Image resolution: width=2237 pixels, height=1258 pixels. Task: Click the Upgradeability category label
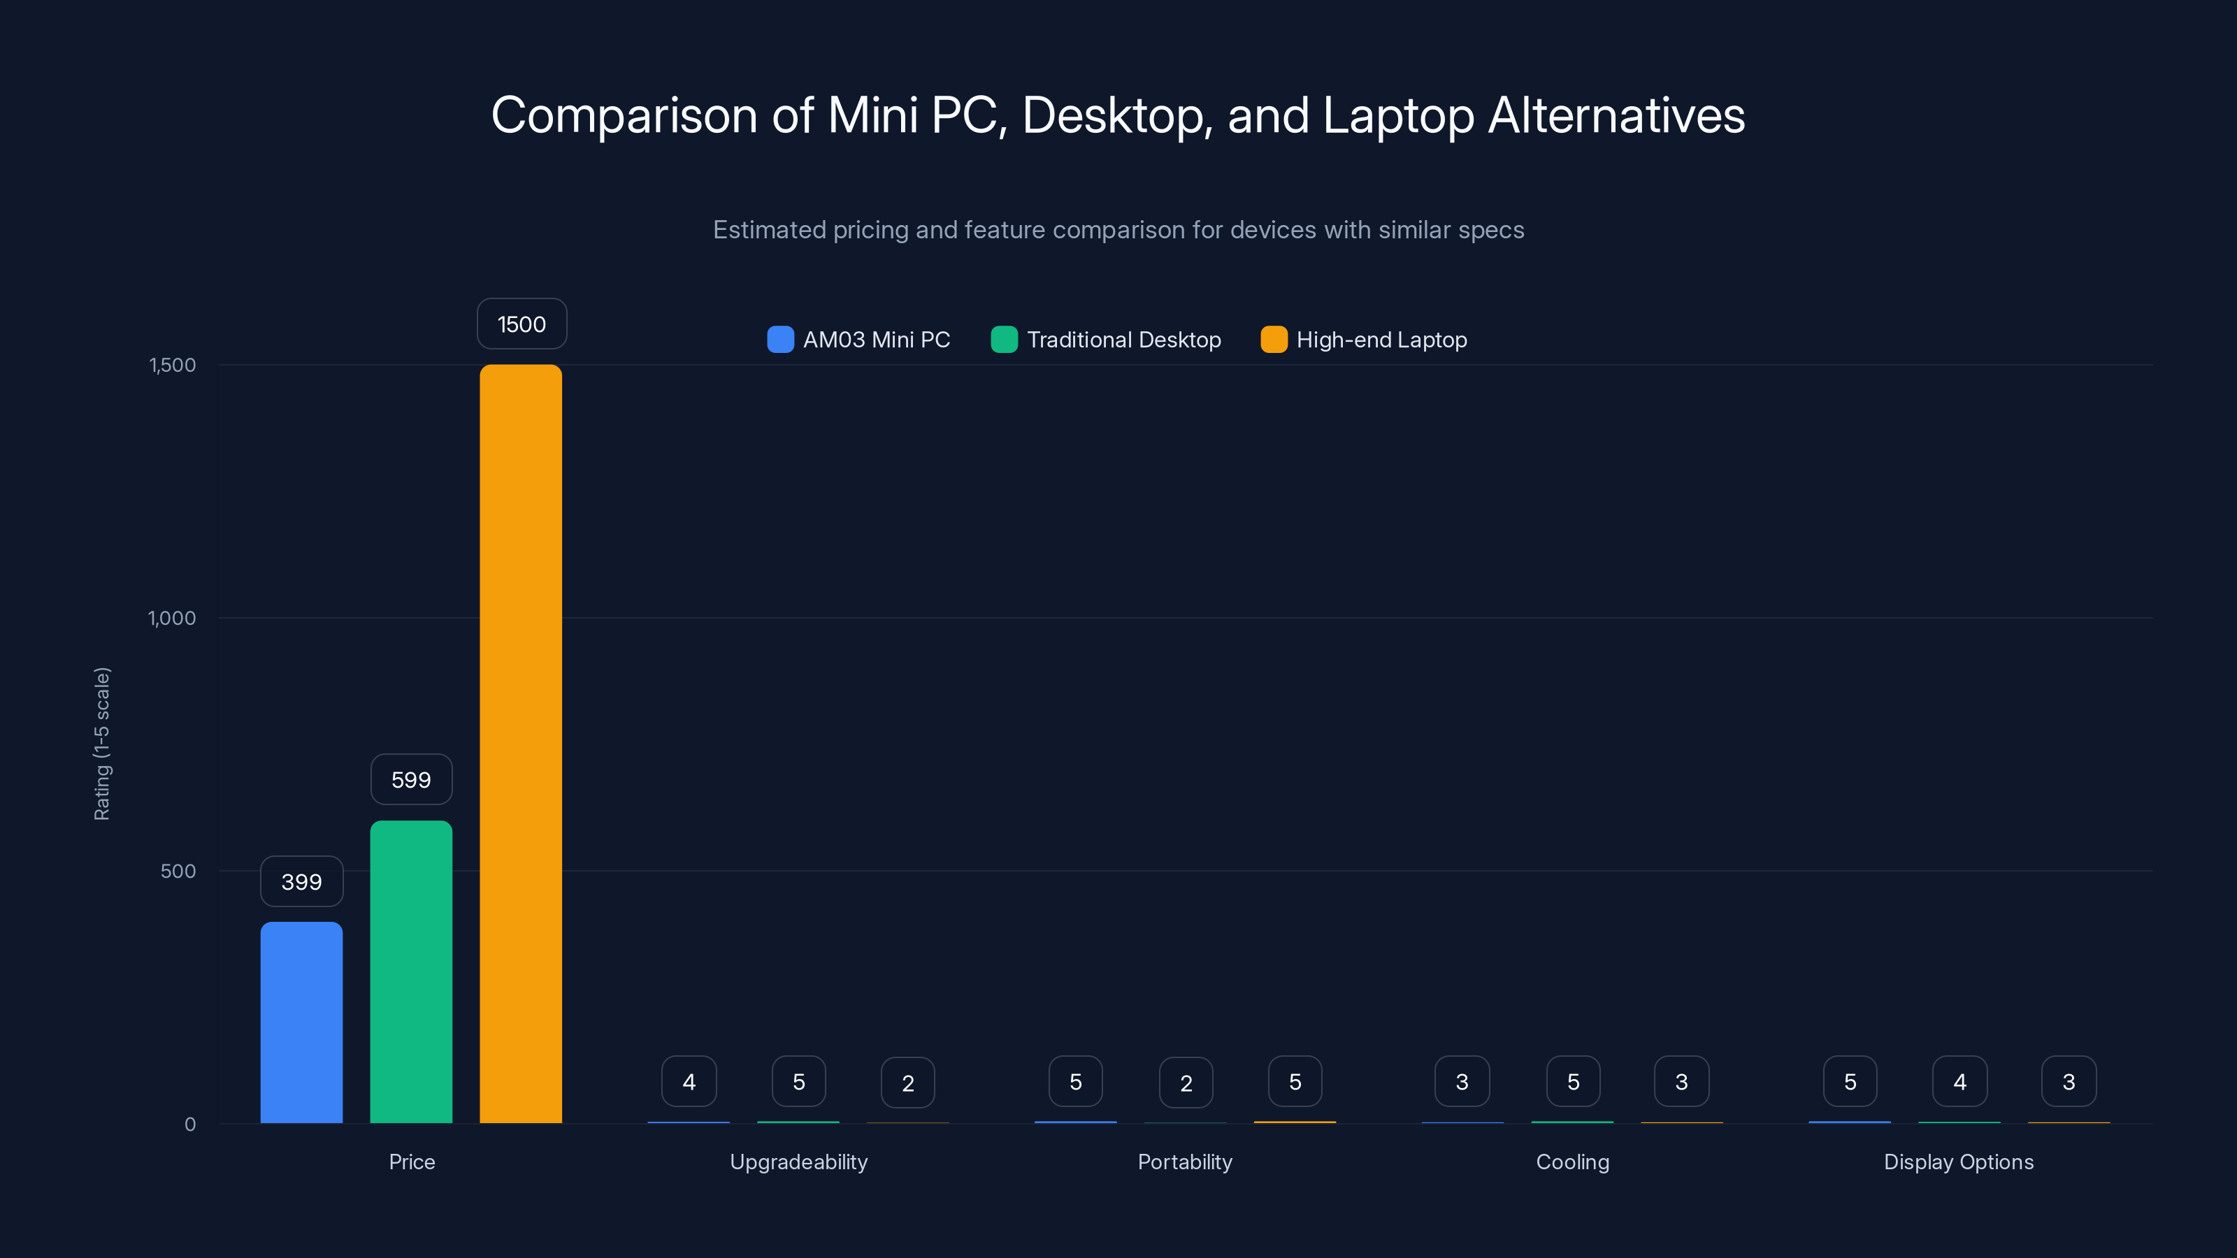(x=798, y=1162)
